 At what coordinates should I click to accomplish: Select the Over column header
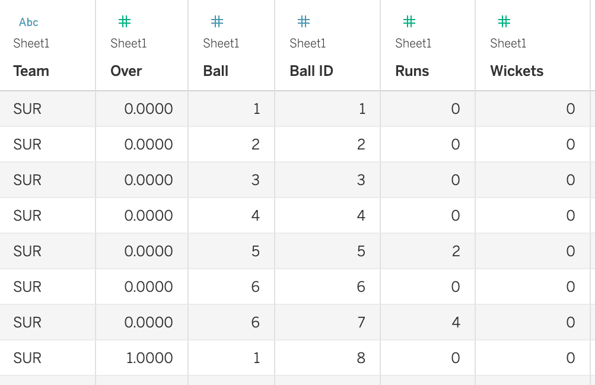(x=126, y=71)
